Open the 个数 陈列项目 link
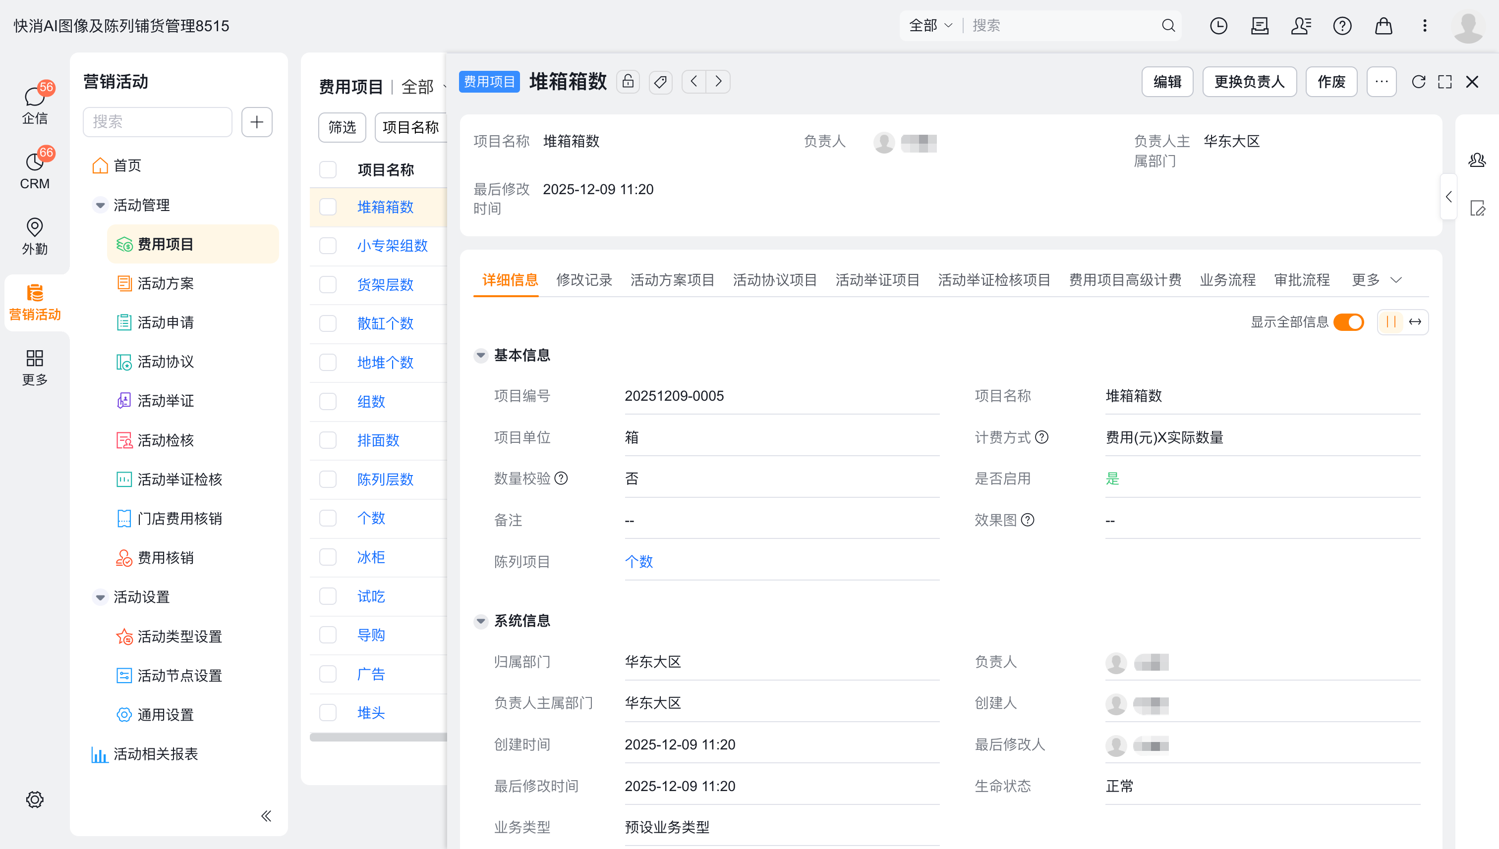The width and height of the screenshot is (1499, 849). click(x=639, y=562)
